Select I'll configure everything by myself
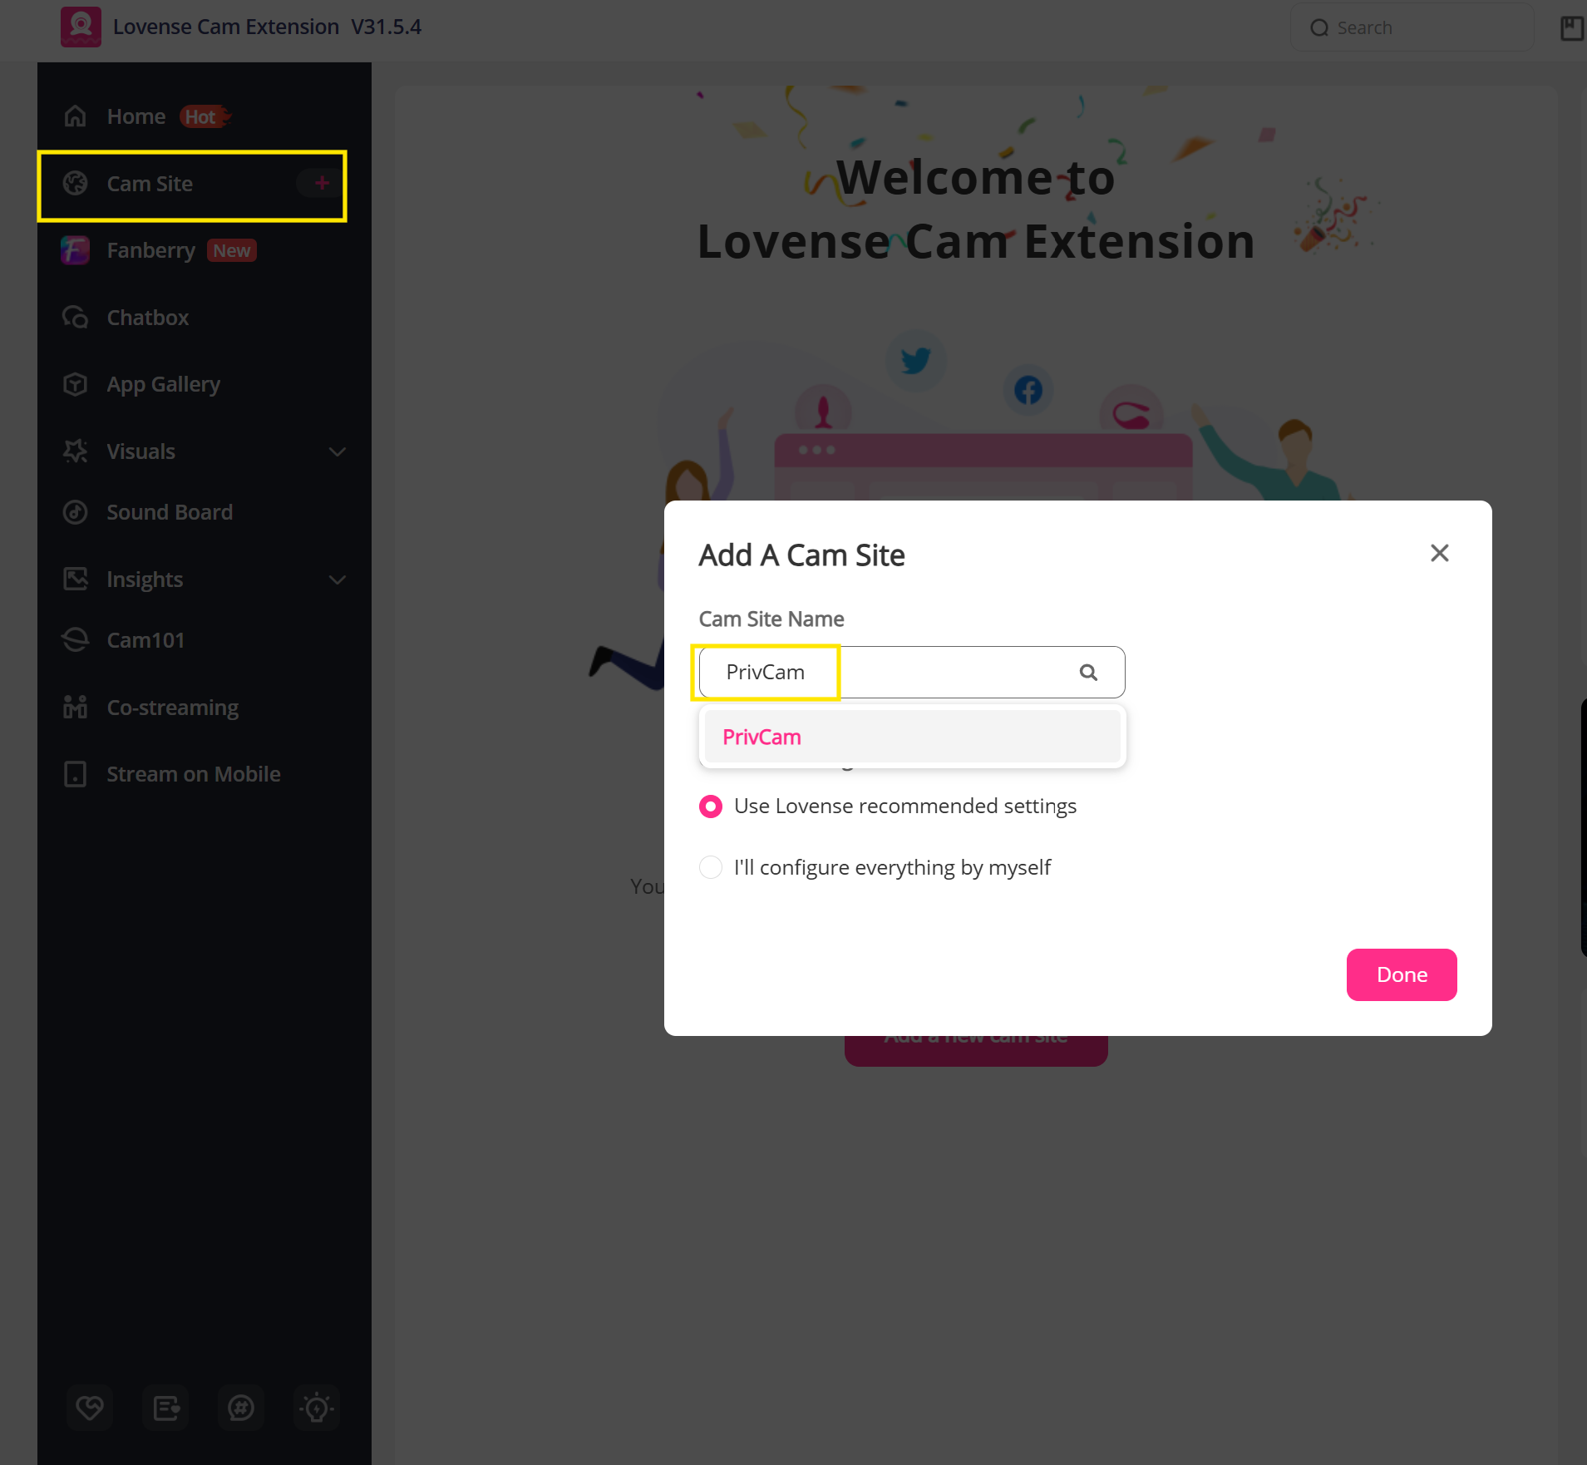1587x1465 pixels. [711, 867]
